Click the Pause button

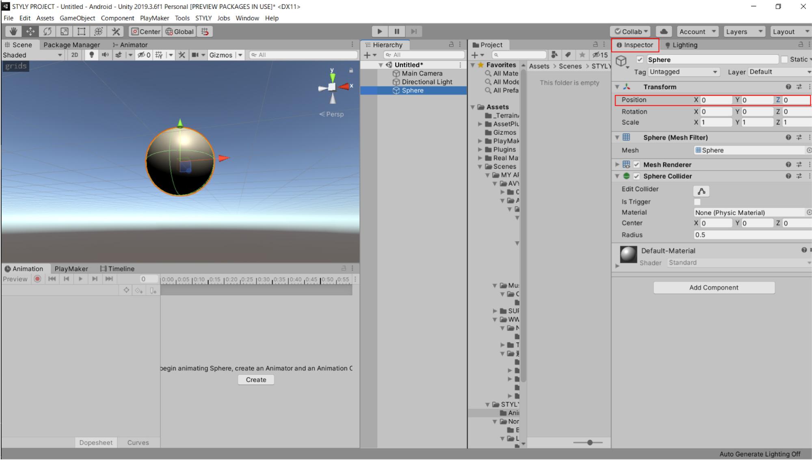[x=397, y=31]
